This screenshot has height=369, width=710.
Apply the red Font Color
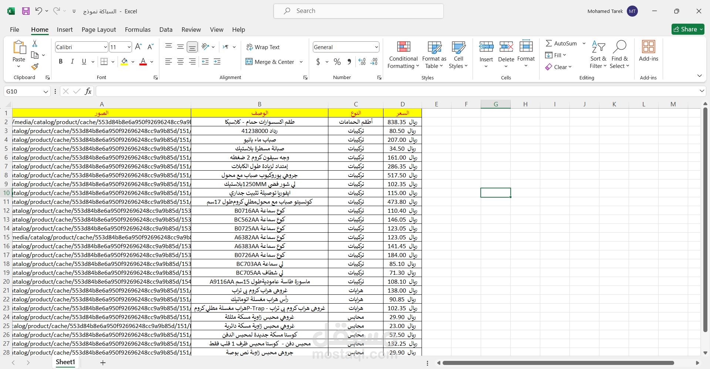click(x=143, y=62)
